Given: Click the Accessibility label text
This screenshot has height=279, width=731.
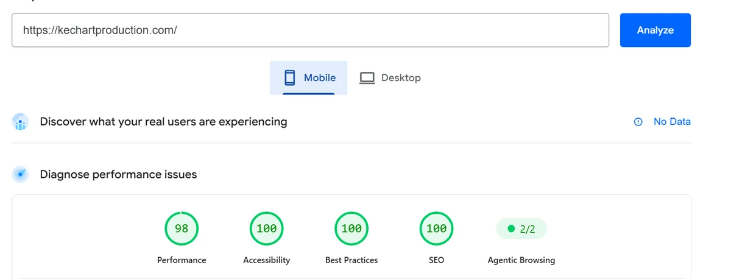Looking at the screenshot, I should [266, 260].
